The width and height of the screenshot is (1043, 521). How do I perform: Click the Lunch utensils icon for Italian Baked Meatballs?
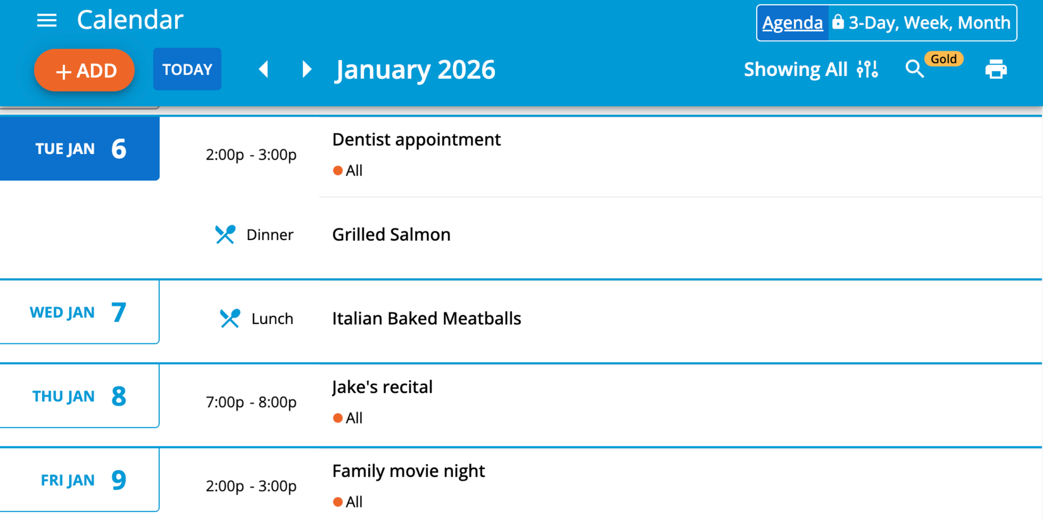point(231,318)
